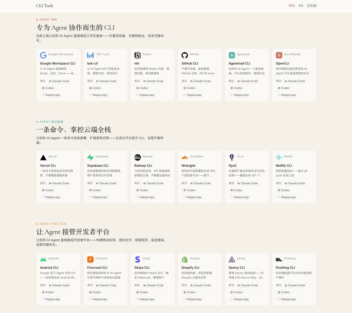Click the PostHog hedgehog logo icon
Screen dimensions: 352x313
coord(279,259)
